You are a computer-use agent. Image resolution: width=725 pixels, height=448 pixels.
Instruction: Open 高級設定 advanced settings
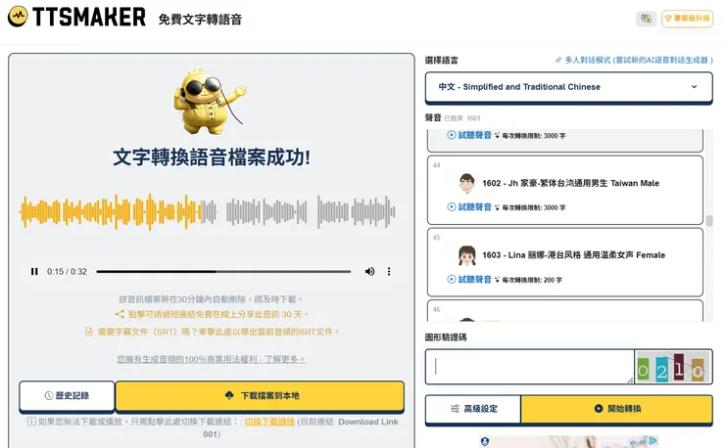tap(473, 409)
